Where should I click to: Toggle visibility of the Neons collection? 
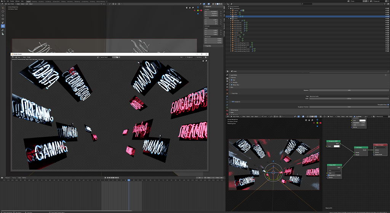coord(386,18)
